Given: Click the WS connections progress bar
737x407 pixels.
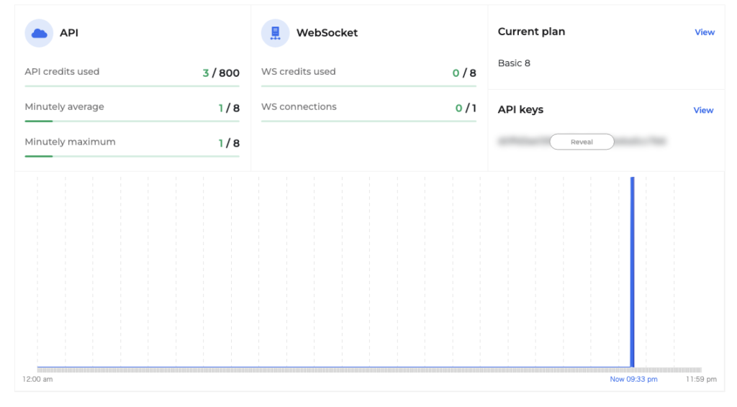Looking at the screenshot, I should tap(368, 122).
